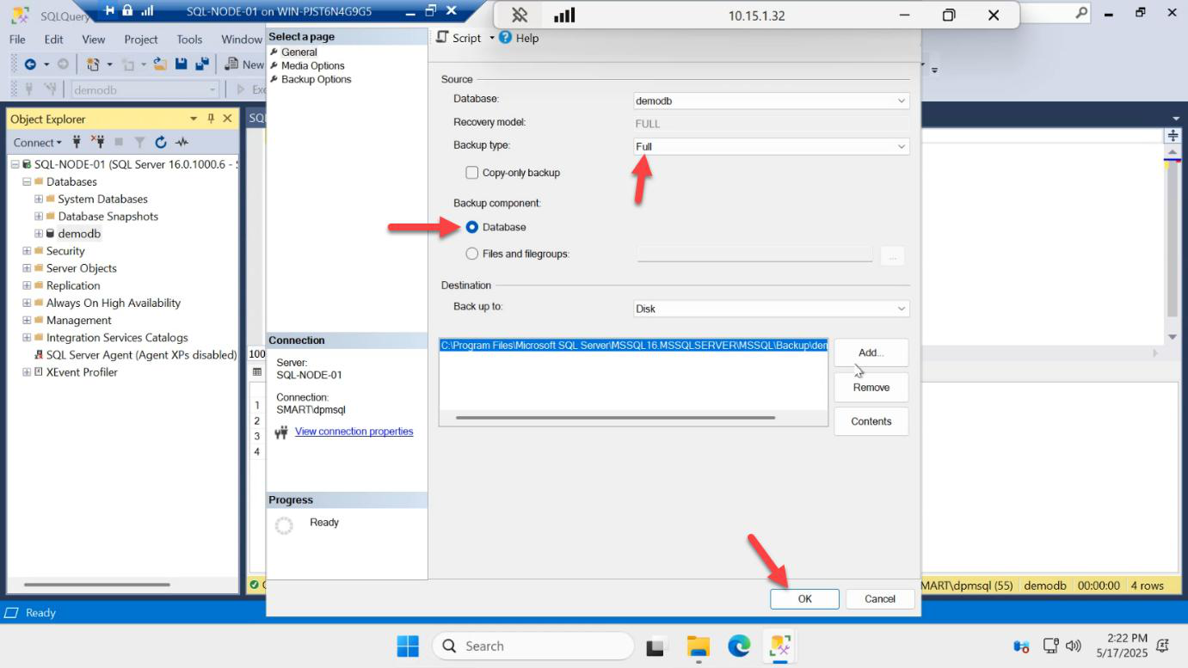
Task: Click the Refresh icon in Object Explorer
Action: (161, 142)
